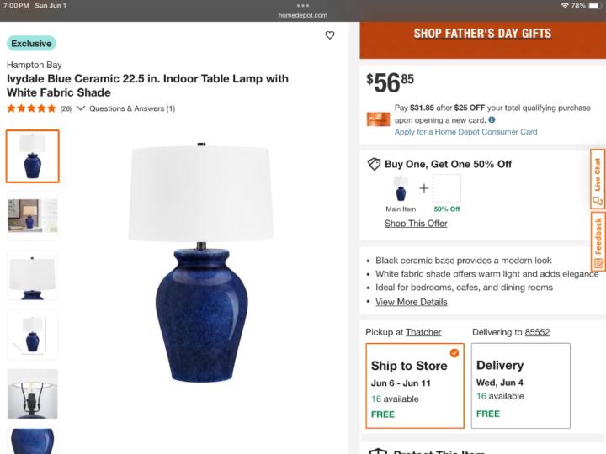
Task: Click the five-star rating icons
Action: point(31,108)
